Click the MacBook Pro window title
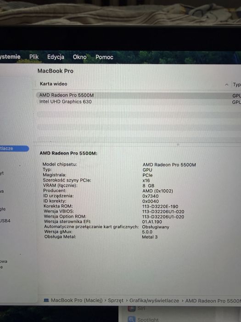This screenshot has height=322, width=241. pos(56,71)
